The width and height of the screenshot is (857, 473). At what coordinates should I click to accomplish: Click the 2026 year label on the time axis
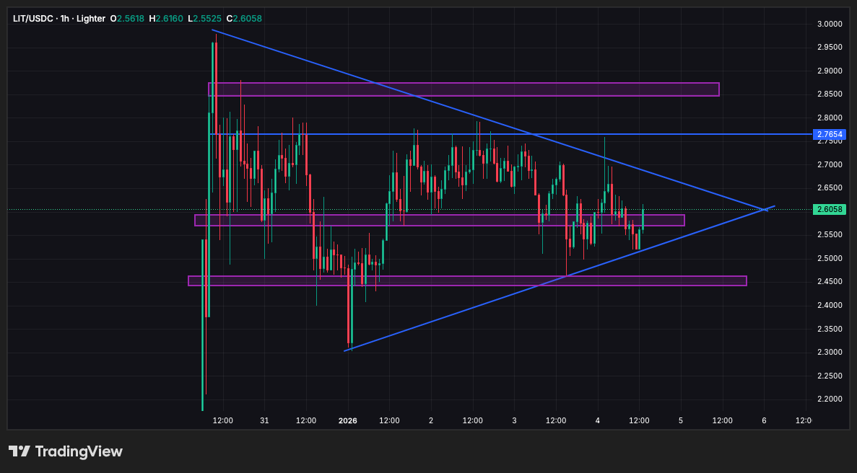[x=347, y=420]
